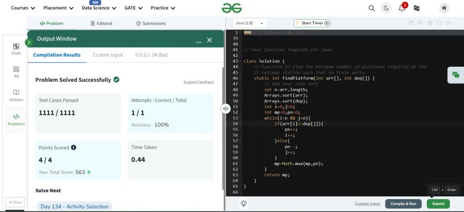464x212 pixels.
Task: Start the timer toggle
Action: pyautogui.click(x=312, y=23)
